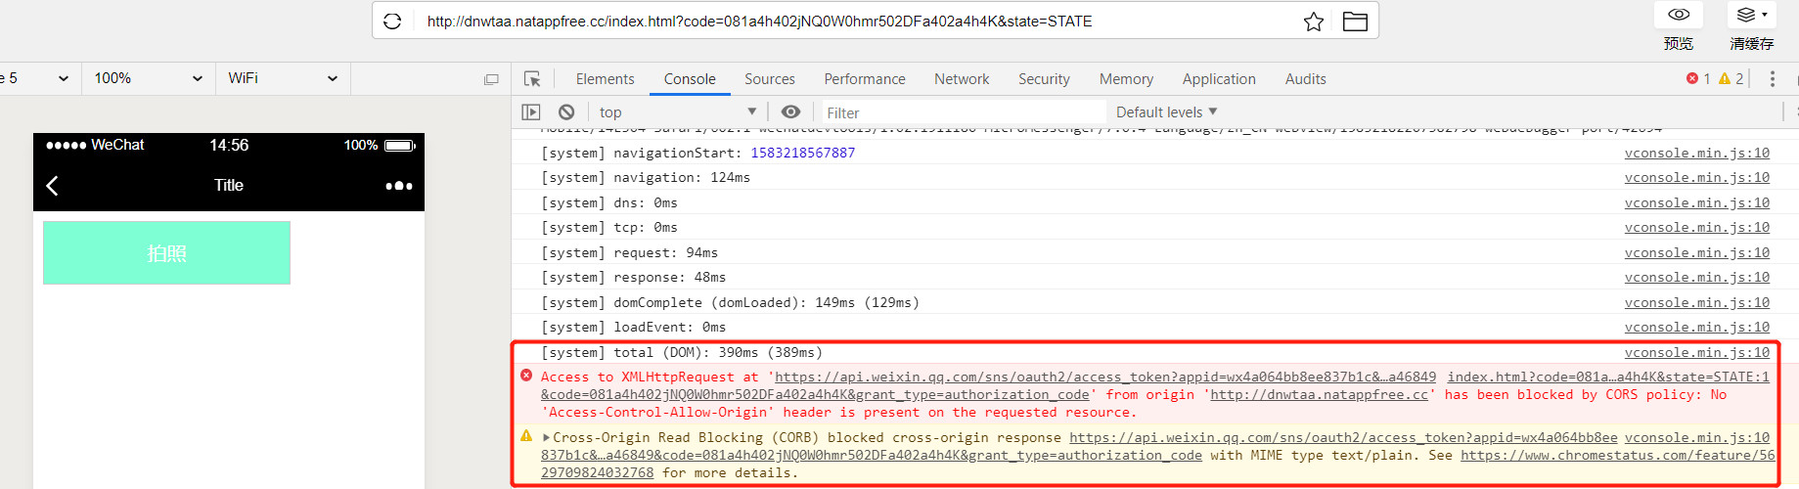Screen dimensions: 1799x489
Task: Click the navigationStart value 1583218567887
Action: click(x=802, y=153)
